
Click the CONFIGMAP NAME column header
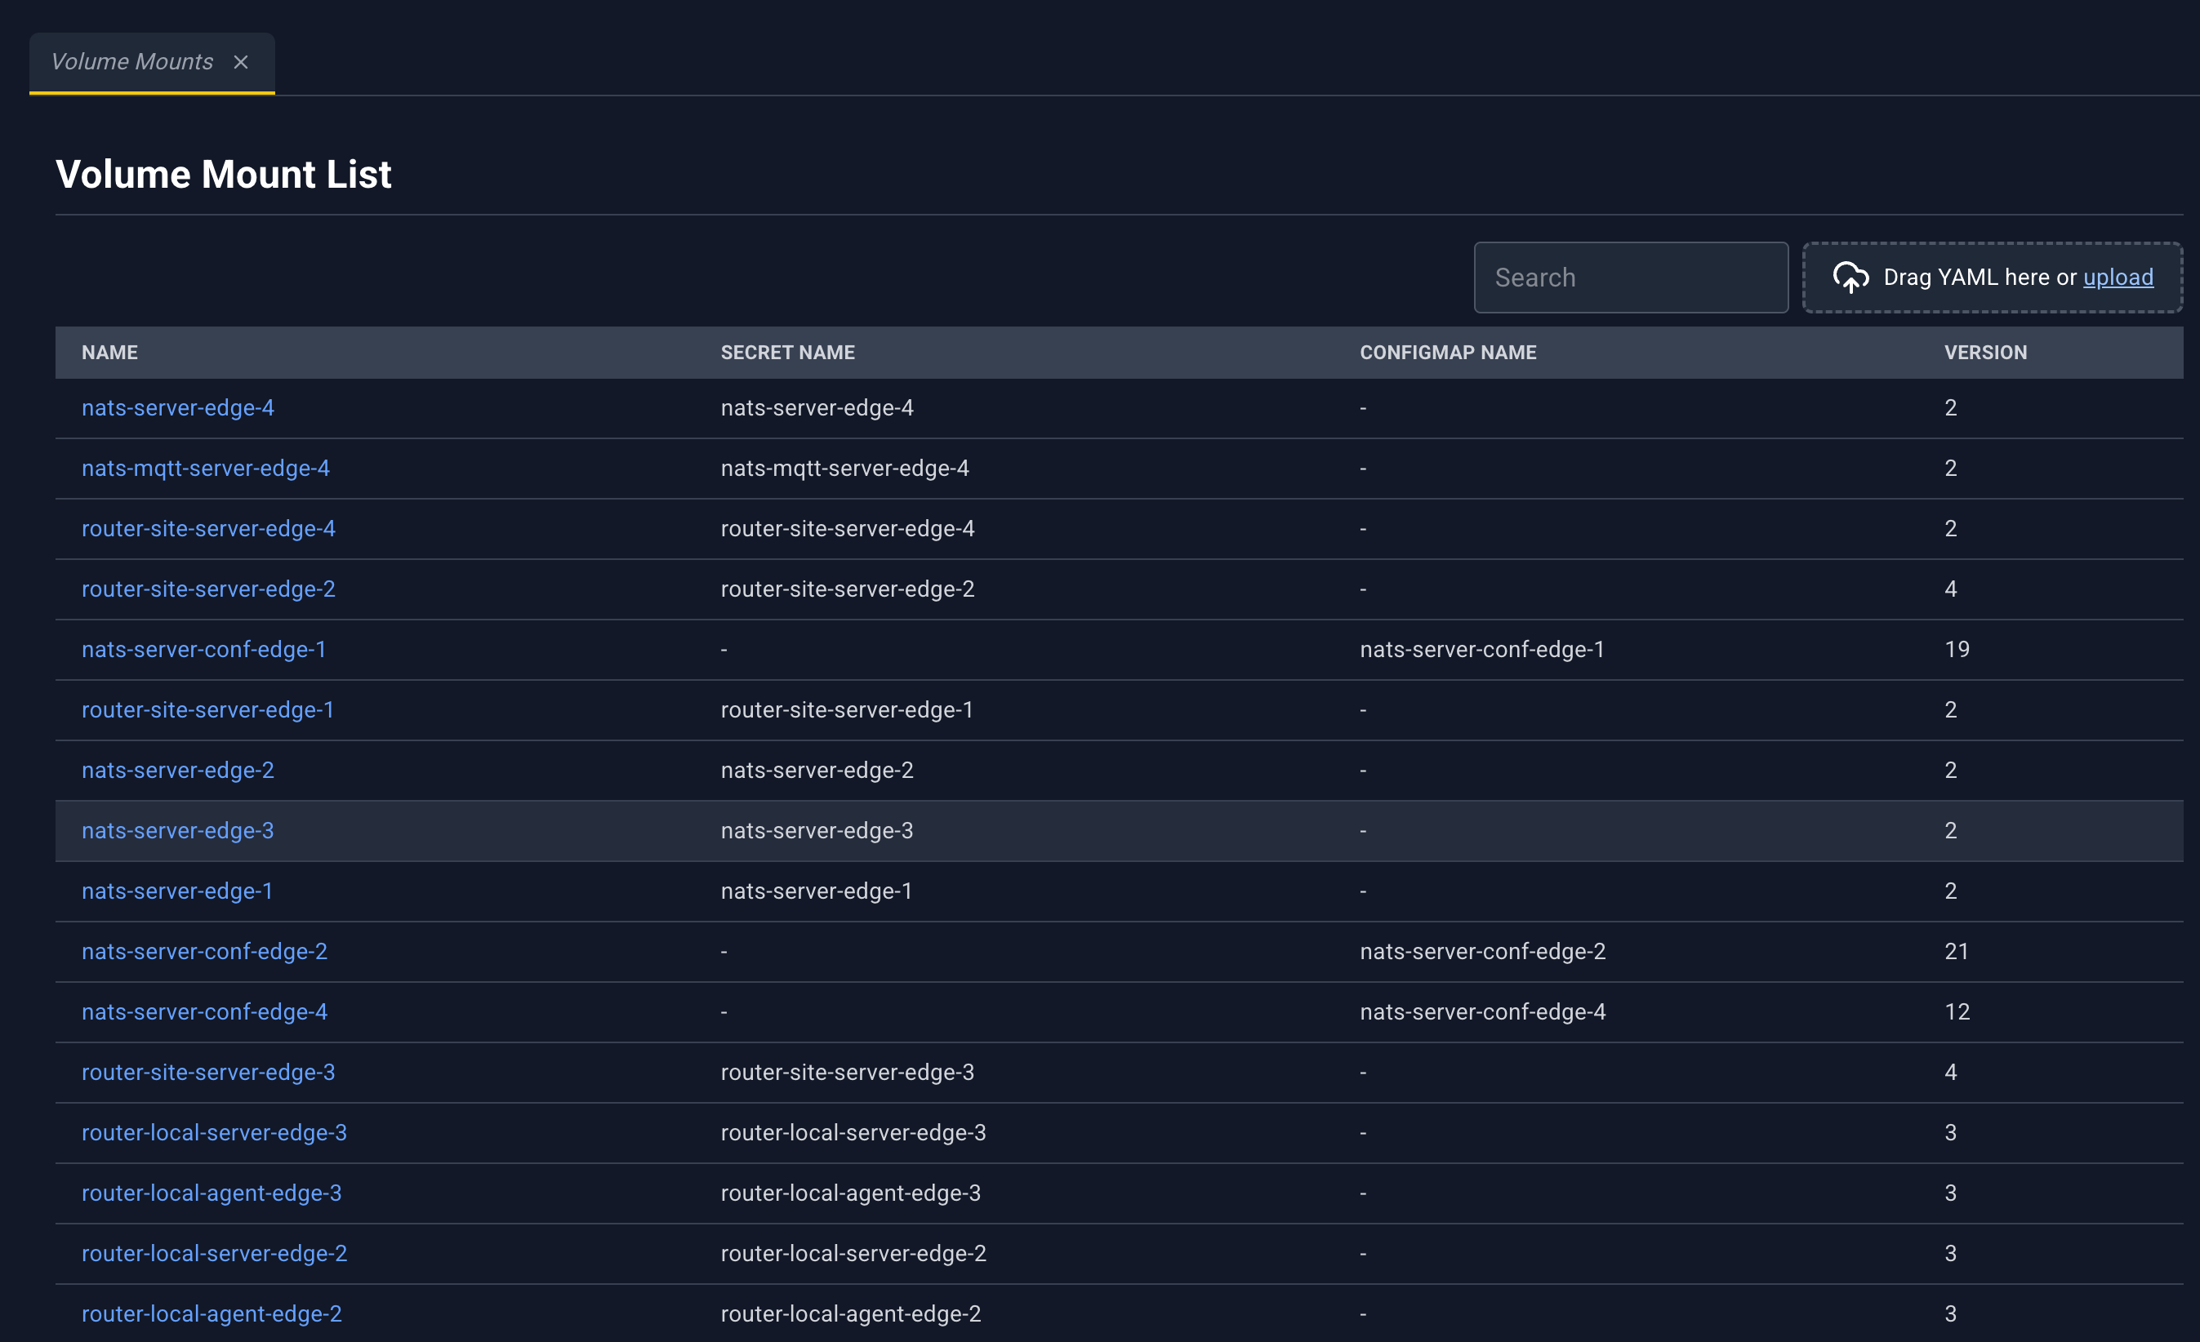(x=1447, y=353)
